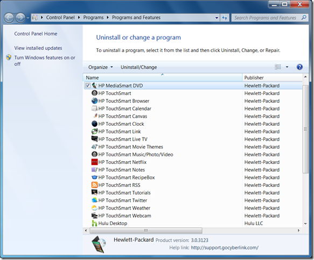This screenshot has width=314, height=260.
Task: Click the HP TouchSmart Music/Photo/Video icon
Action: pyautogui.click(x=94, y=154)
